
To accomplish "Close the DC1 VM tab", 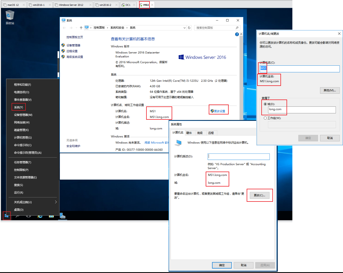I will click(134, 5).
